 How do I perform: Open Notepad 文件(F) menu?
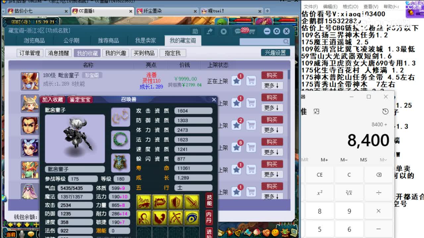point(311,7)
